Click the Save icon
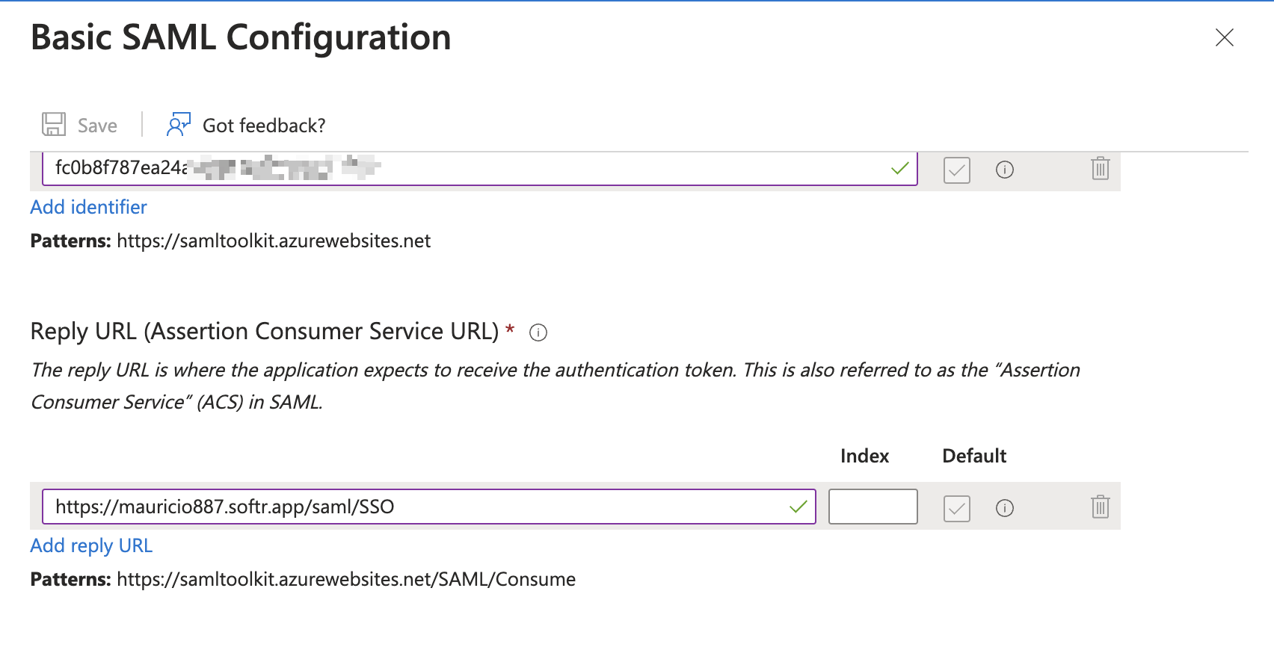The width and height of the screenshot is (1274, 656). (x=53, y=124)
